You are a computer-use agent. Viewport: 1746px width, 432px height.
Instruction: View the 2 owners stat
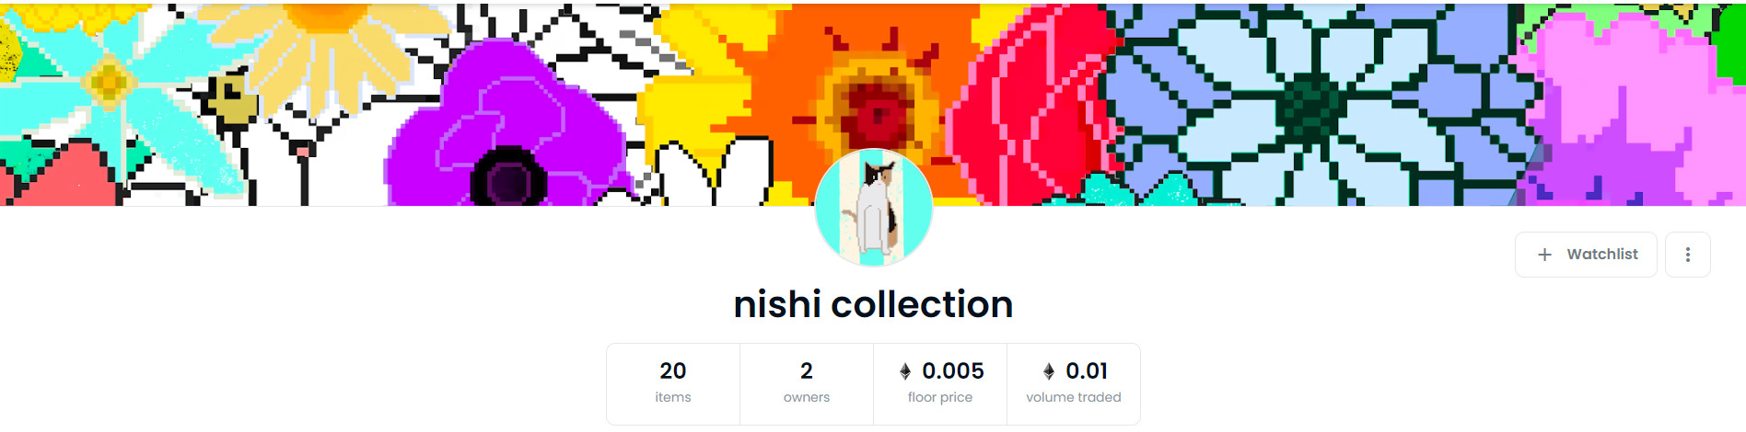click(807, 384)
